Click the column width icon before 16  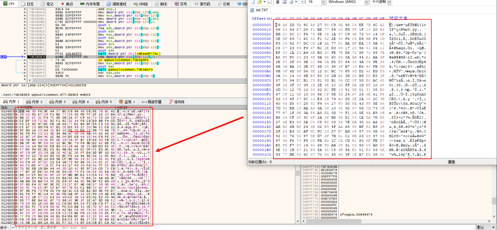click(303, 2)
